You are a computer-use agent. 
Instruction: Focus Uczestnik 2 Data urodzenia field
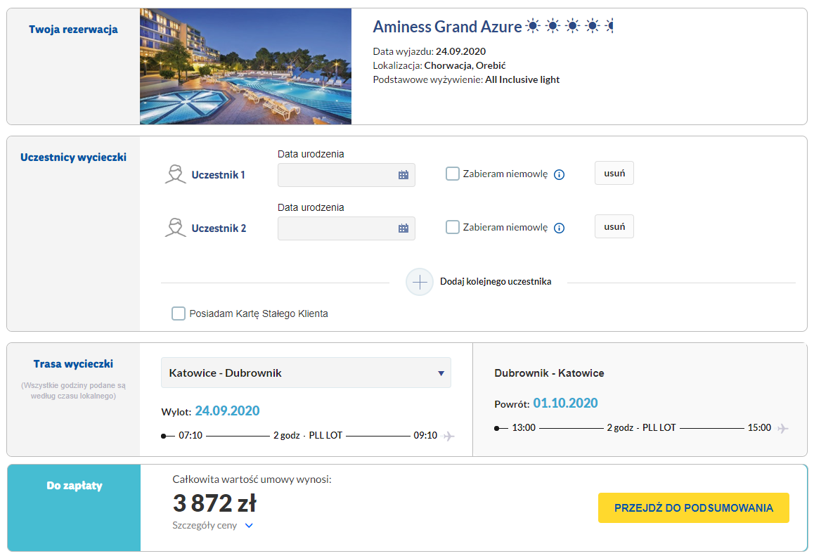coord(347,228)
